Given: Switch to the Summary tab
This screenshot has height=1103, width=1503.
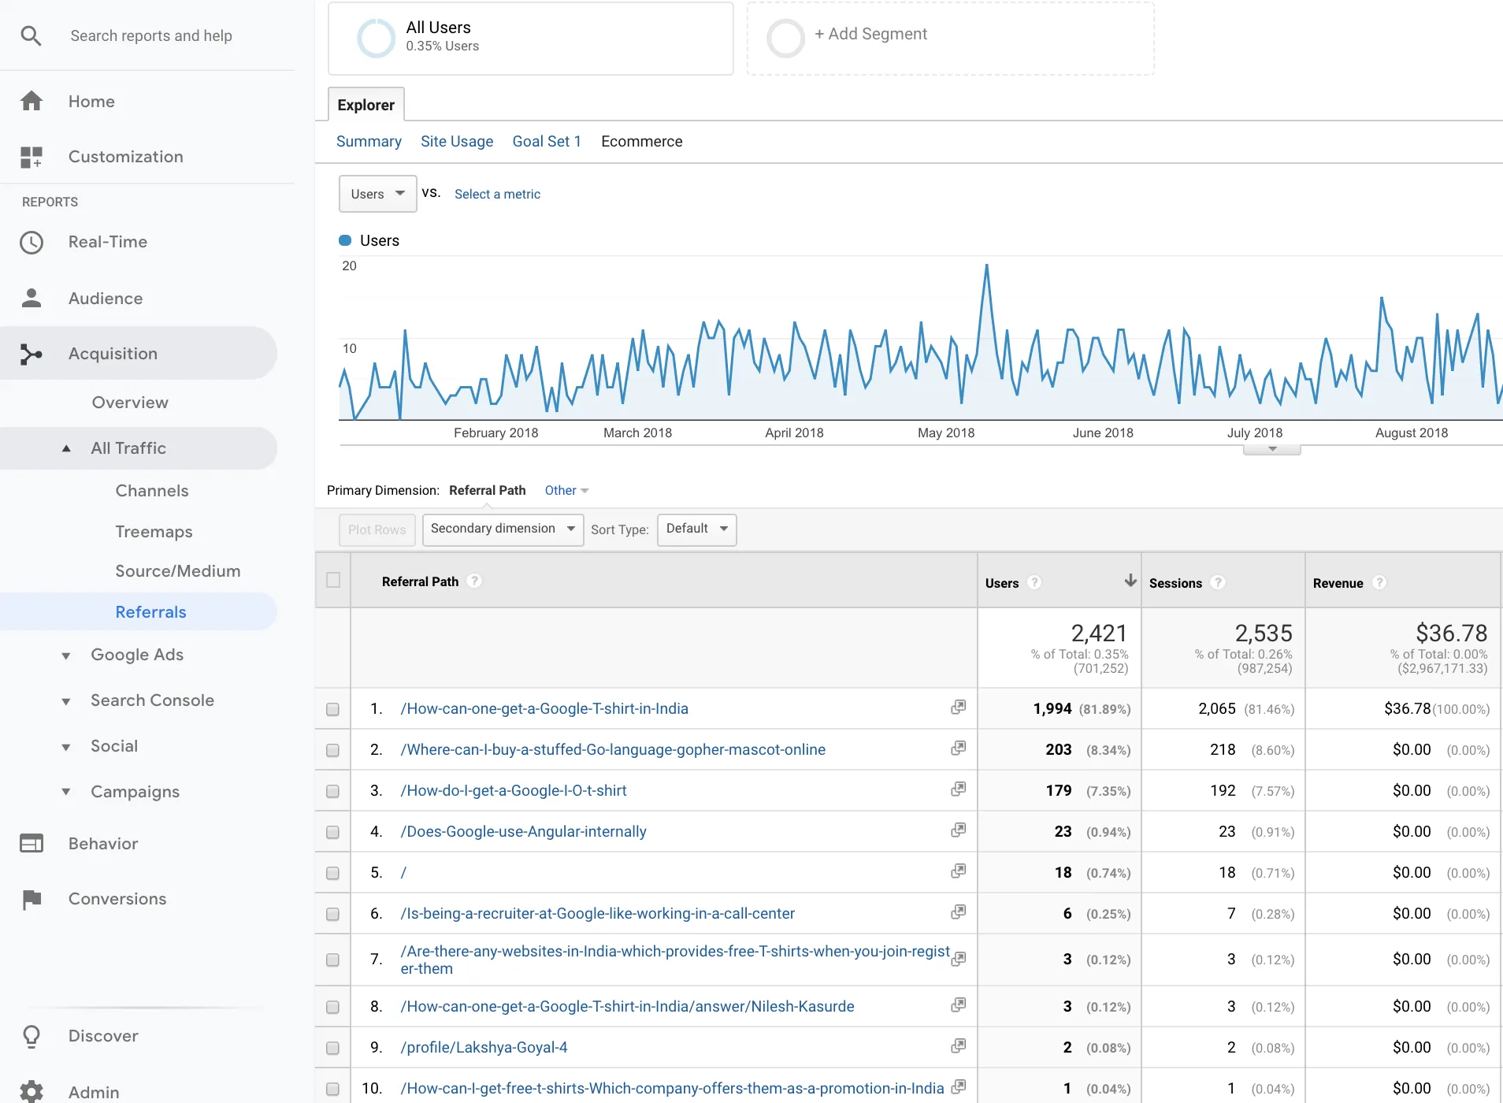Looking at the screenshot, I should pos(369,141).
